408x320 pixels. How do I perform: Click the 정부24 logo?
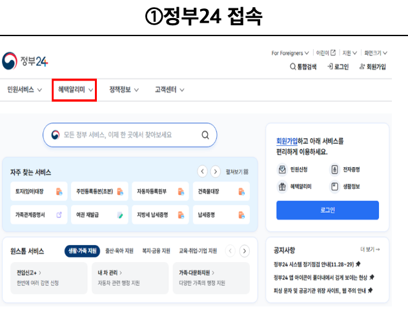(25, 61)
